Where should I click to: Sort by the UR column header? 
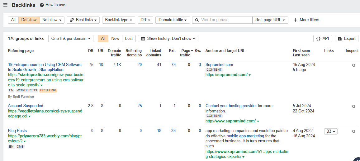coord(101,51)
